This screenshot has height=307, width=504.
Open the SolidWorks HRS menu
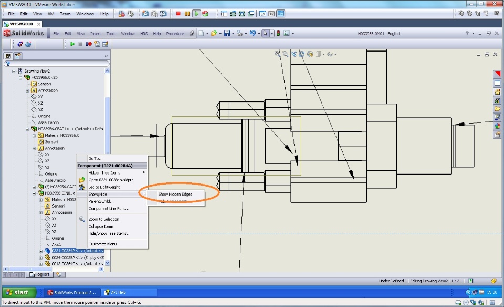[144, 34]
